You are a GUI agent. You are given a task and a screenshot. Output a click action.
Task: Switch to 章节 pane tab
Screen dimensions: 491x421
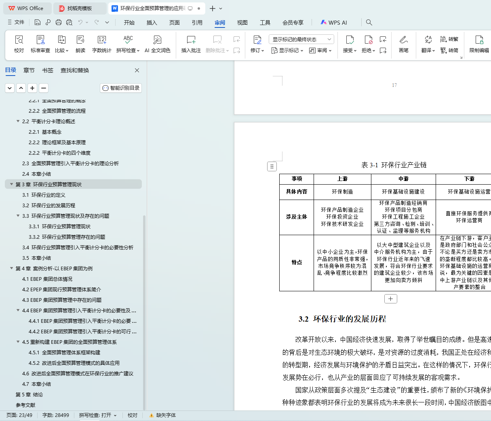coord(29,70)
